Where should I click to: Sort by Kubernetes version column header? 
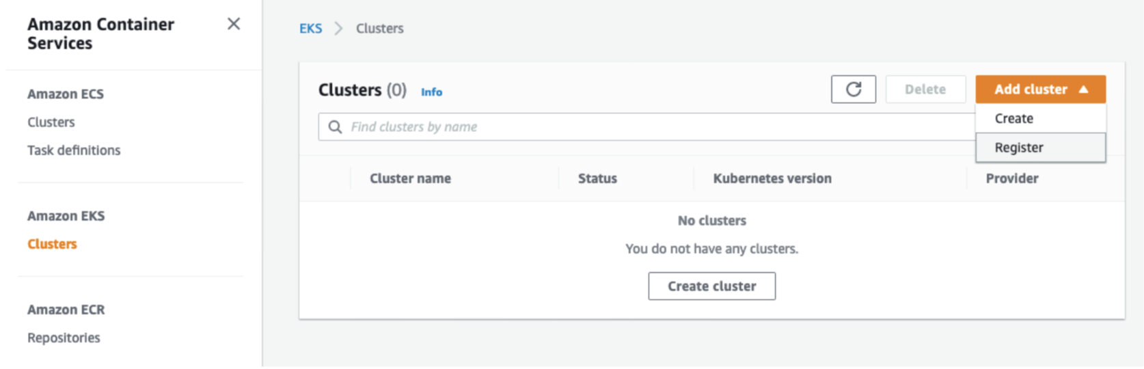click(x=772, y=178)
